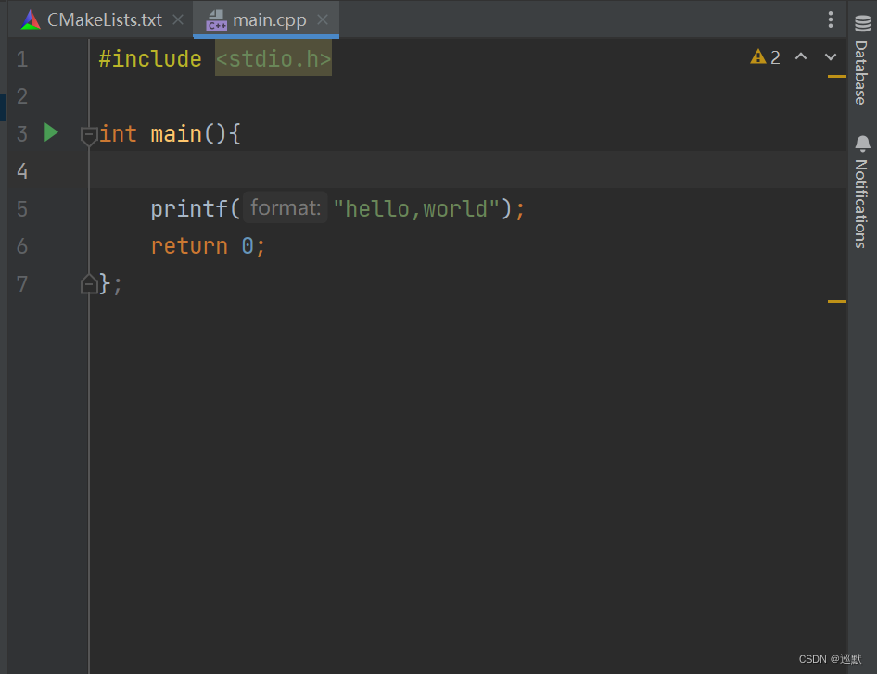
Task: Close the main.cpp tab
Action: pyautogui.click(x=323, y=19)
